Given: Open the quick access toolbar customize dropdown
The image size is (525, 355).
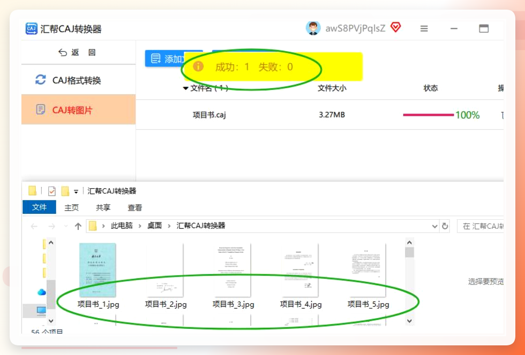Looking at the screenshot, I should click(76, 191).
